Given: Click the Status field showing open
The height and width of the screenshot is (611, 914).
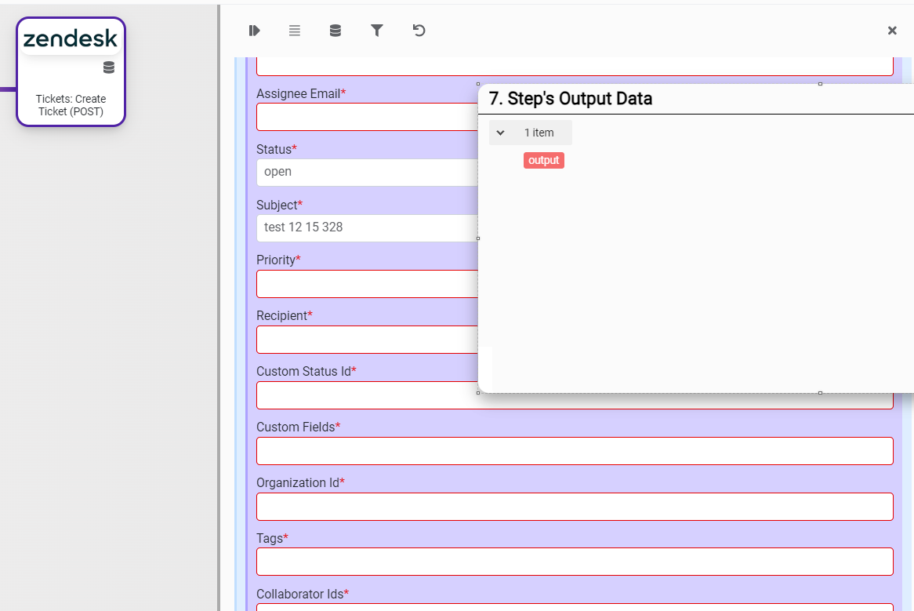Looking at the screenshot, I should pyautogui.click(x=366, y=172).
